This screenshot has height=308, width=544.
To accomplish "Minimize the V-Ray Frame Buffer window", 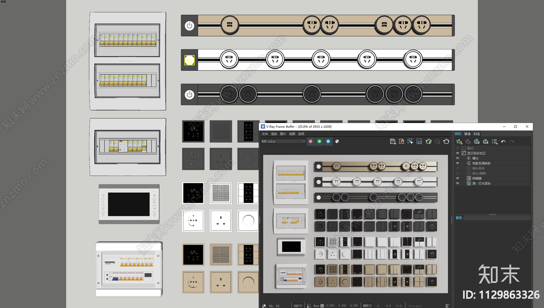I will click(x=504, y=127).
